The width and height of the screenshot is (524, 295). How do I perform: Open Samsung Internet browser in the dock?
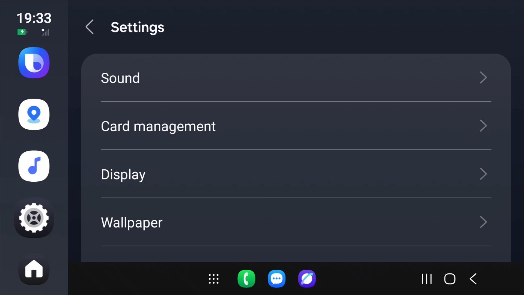pos(307,279)
